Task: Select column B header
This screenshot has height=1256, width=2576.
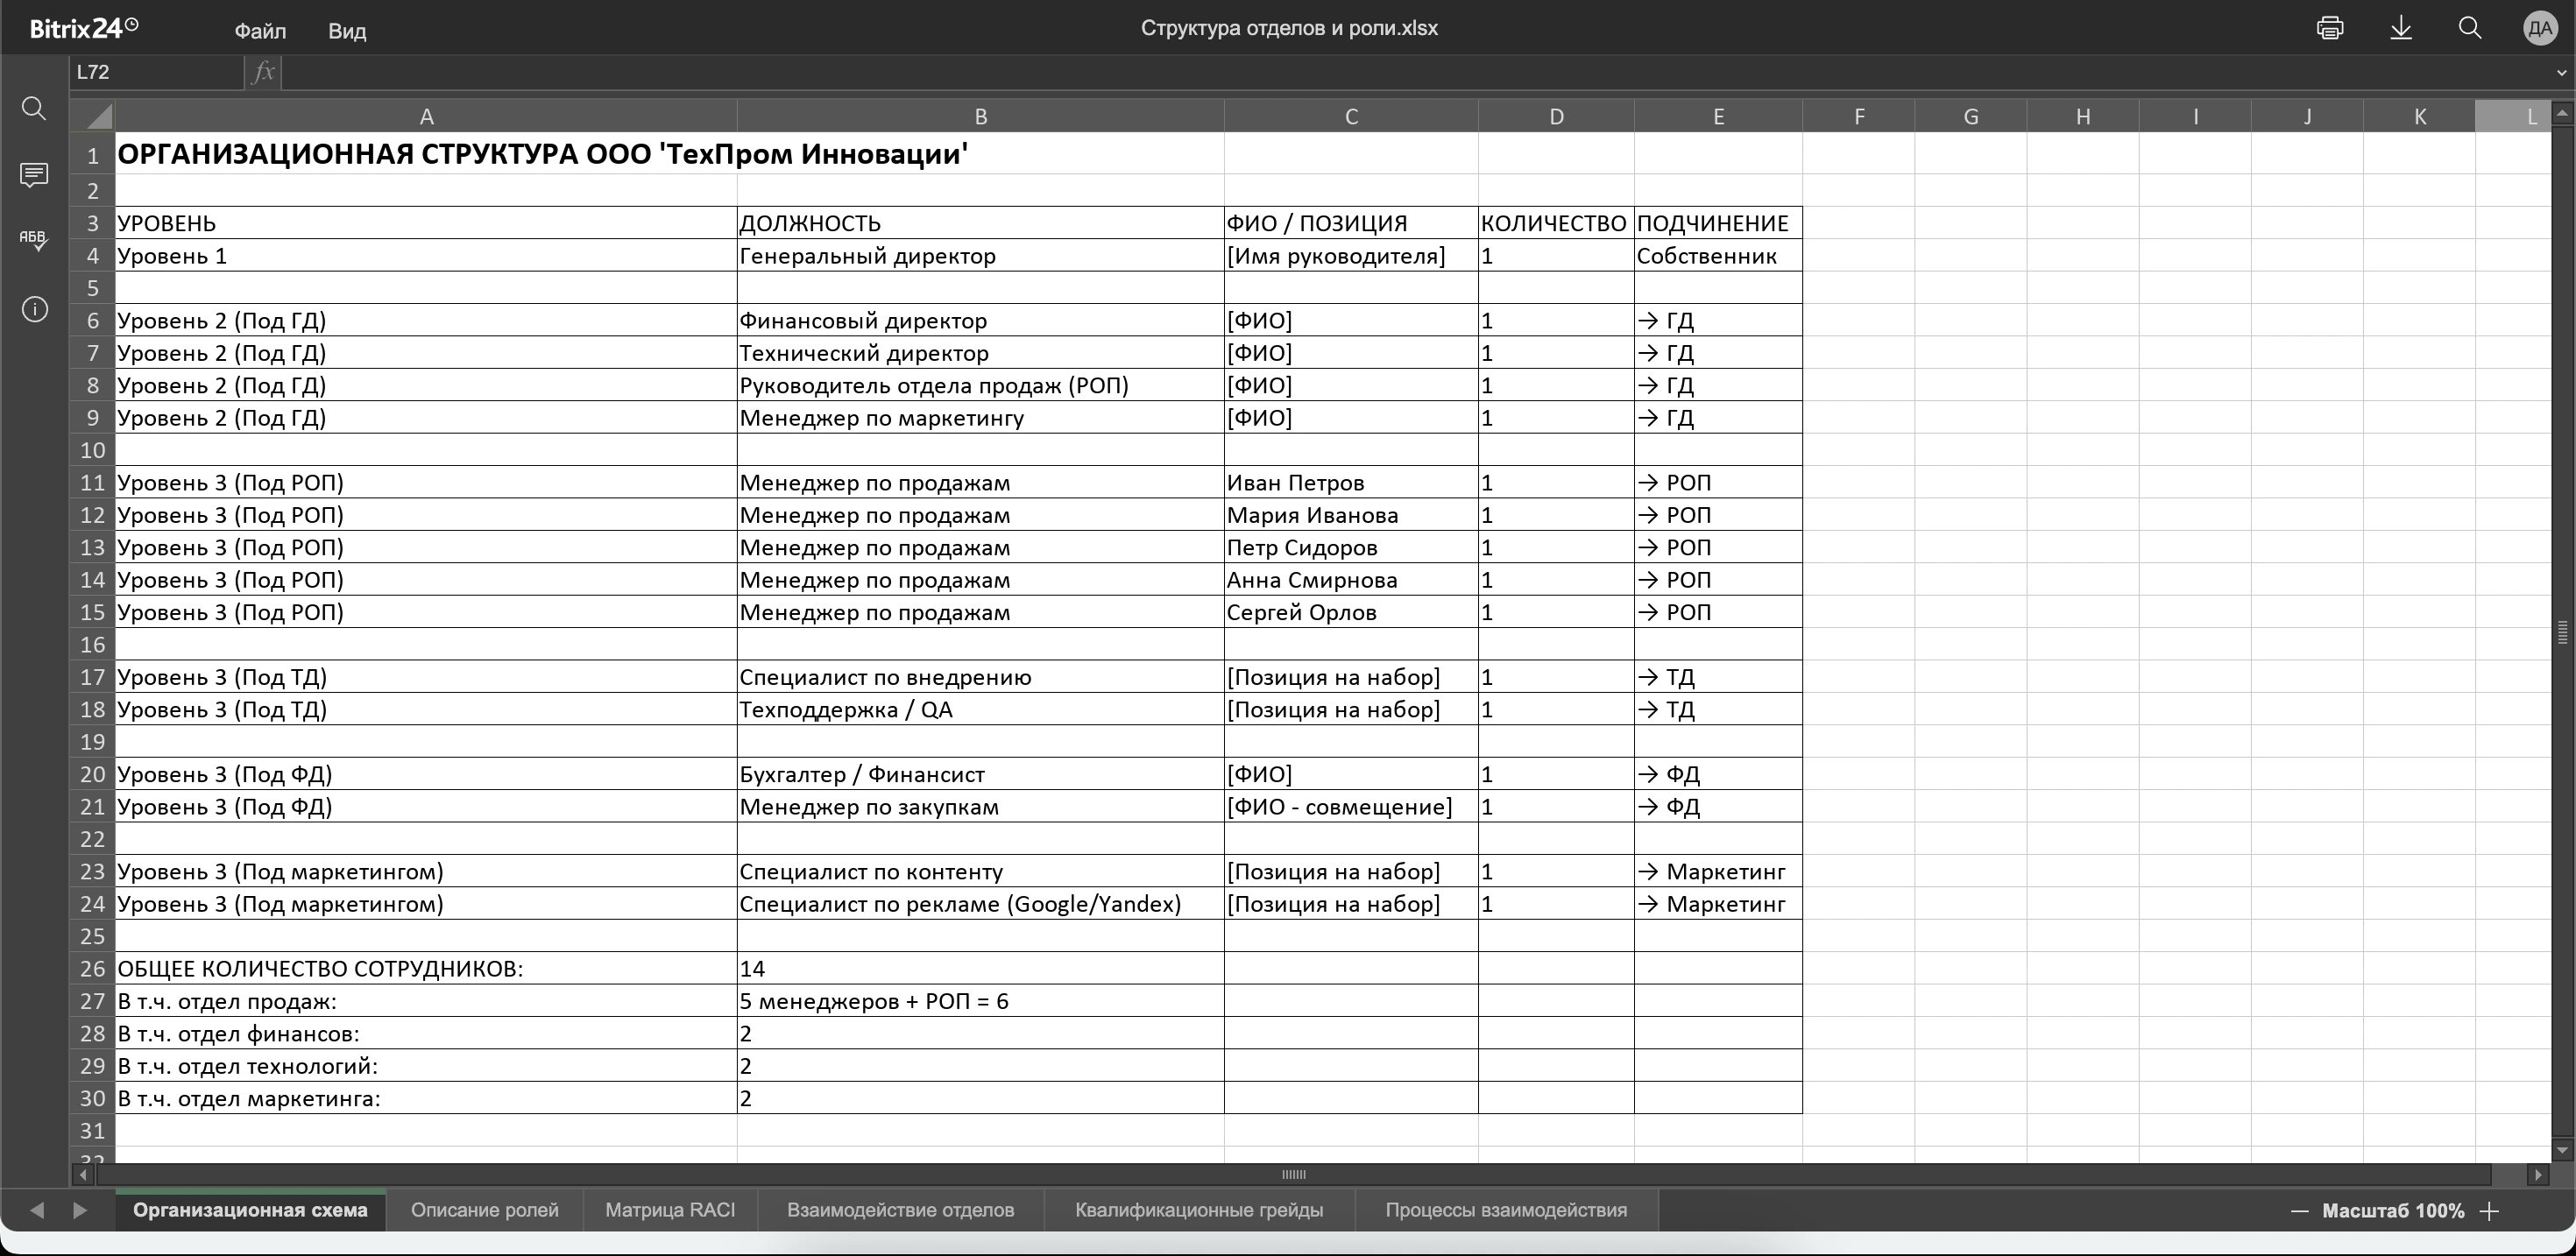Action: tap(980, 117)
